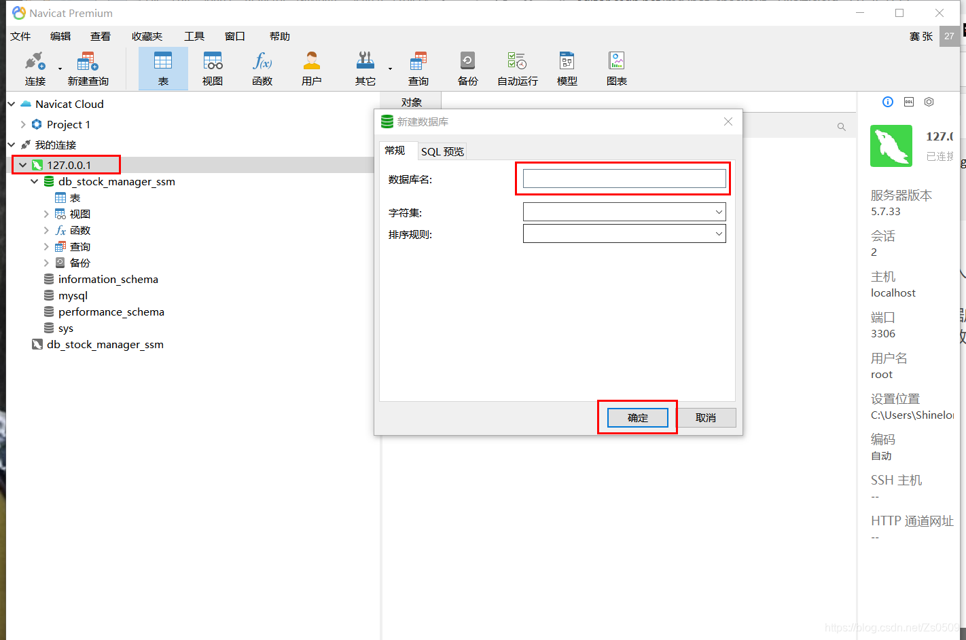Select the User (用户) toolbar icon
Viewport: 966px width, 640px height.
click(x=312, y=69)
